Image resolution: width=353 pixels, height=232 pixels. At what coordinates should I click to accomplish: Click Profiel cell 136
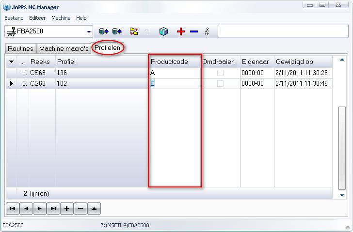101,73
